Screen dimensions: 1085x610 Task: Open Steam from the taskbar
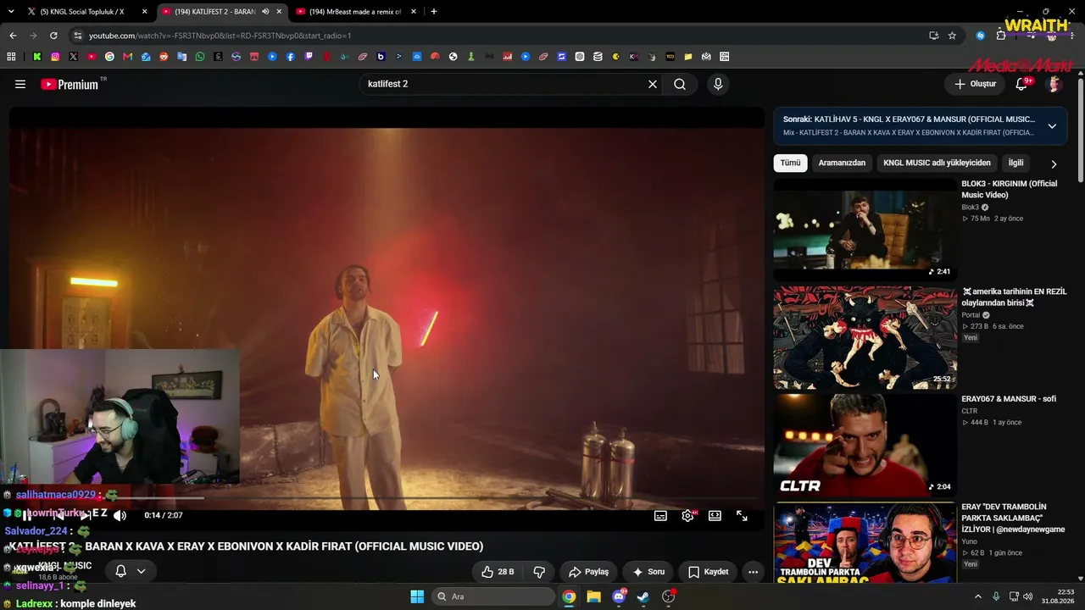[643, 596]
